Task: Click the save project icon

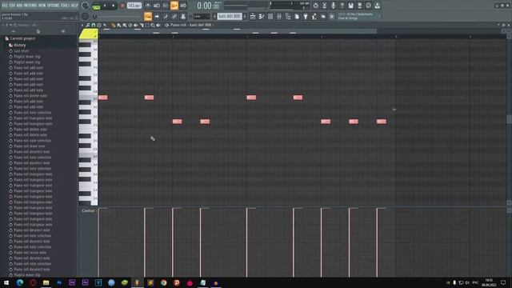Action: (x=350, y=6)
